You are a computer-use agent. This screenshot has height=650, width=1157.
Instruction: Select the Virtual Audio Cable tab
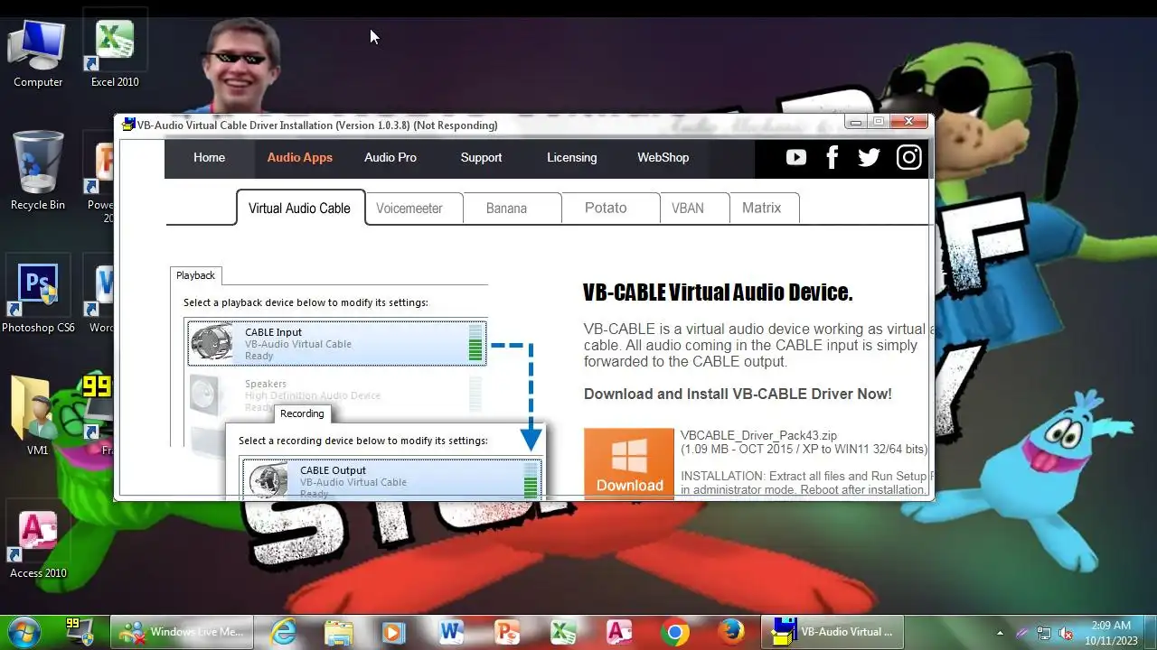click(x=300, y=208)
